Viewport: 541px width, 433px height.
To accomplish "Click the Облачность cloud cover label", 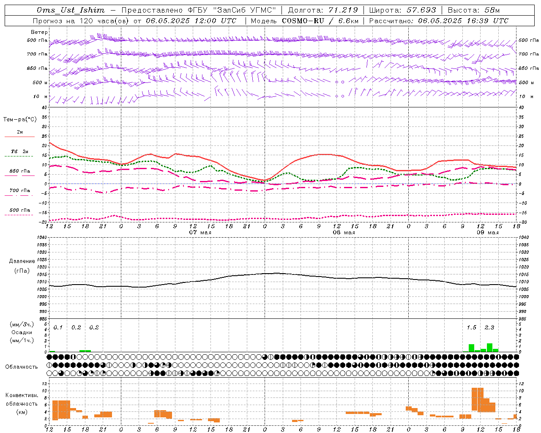I will click(21, 367).
